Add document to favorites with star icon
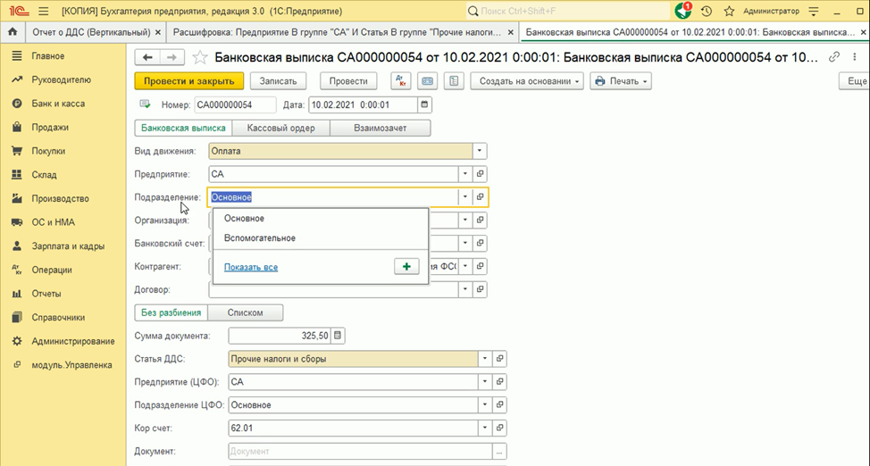The height and width of the screenshot is (466, 870). pyautogui.click(x=200, y=57)
